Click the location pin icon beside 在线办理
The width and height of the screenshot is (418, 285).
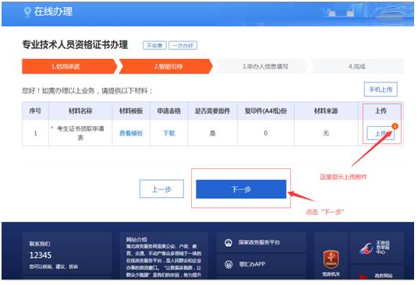click(x=27, y=12)
